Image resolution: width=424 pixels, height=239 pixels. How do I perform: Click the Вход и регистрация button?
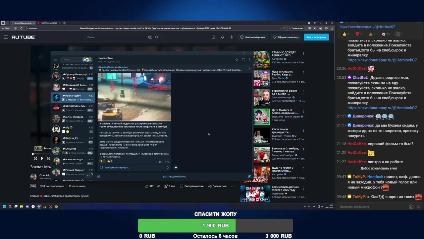(x=316, y=37)
